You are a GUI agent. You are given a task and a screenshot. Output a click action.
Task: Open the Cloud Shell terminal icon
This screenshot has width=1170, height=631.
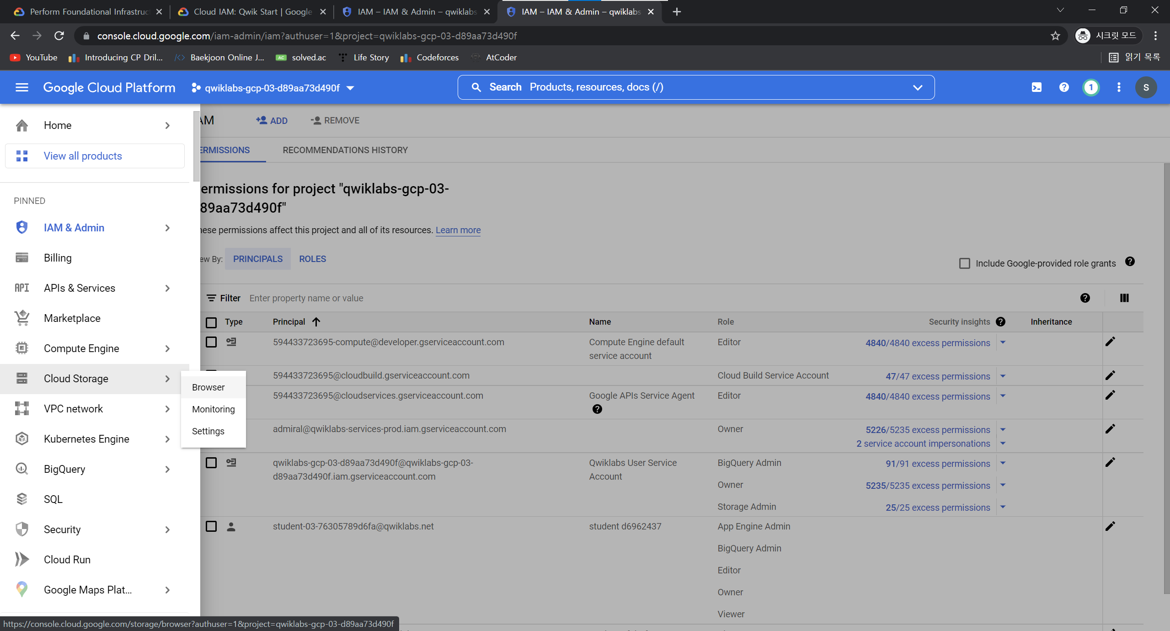coord(1036,87)
